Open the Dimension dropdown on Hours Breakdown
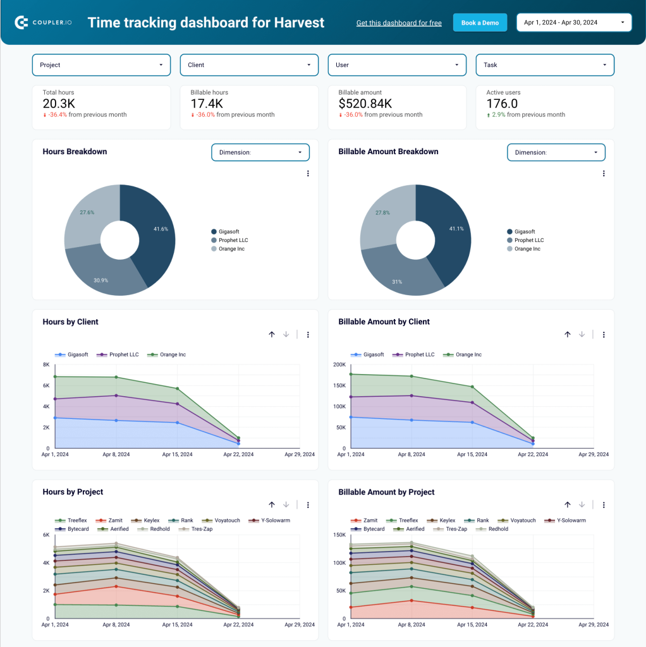 (x=260, y=152)
